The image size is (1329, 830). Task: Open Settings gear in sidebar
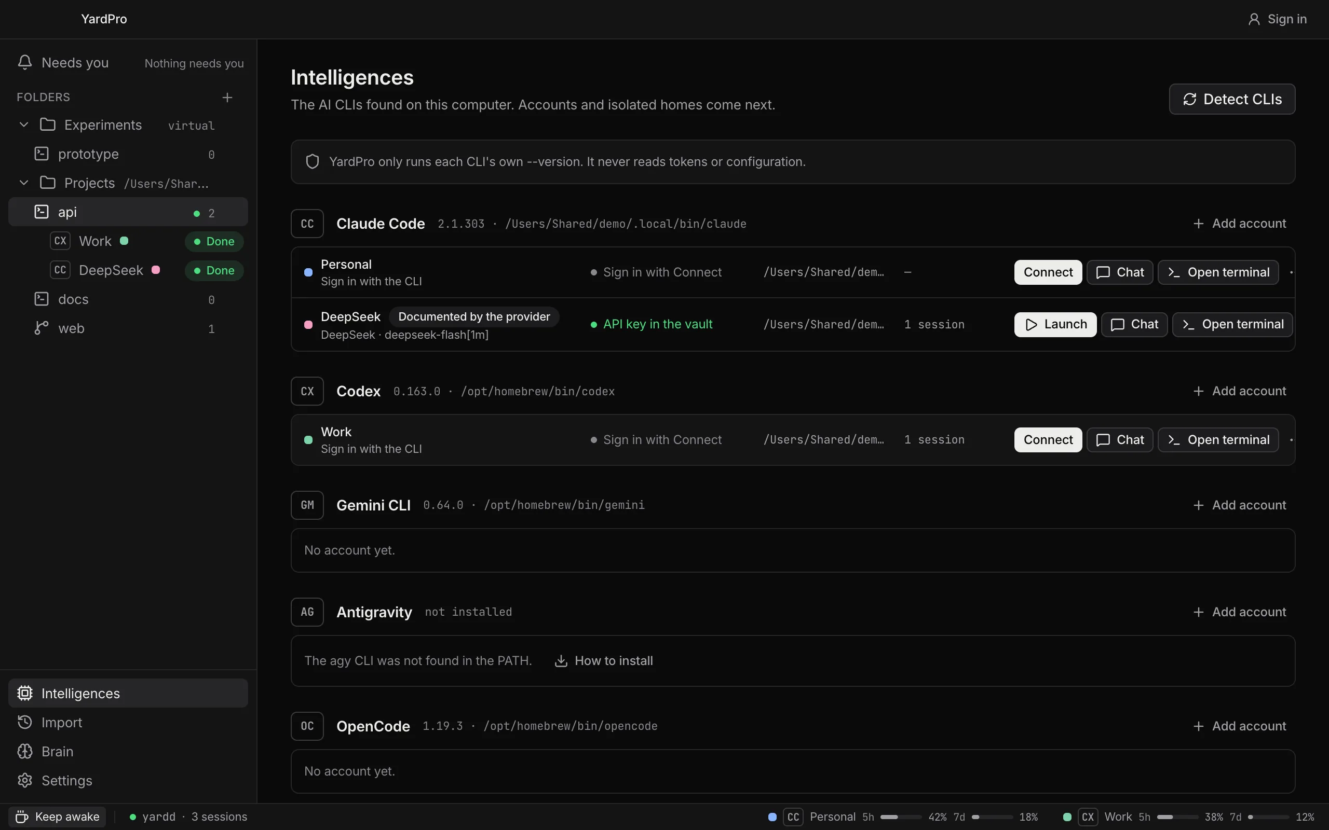[25, 781]
